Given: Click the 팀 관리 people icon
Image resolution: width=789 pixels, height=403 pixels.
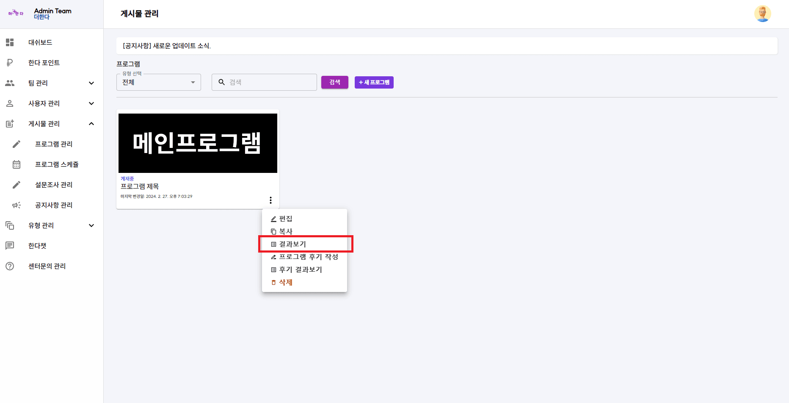Looking at the screenshot, I should (10, 83).
